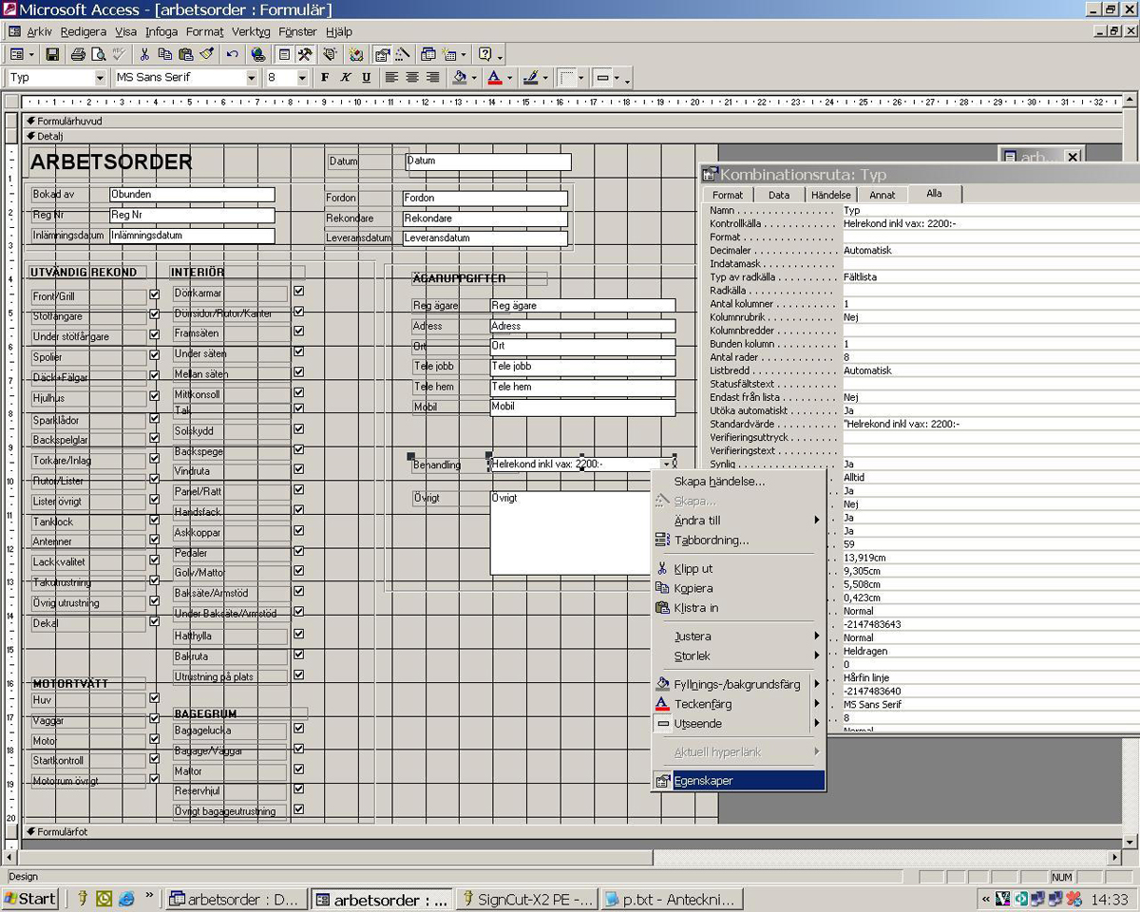Switch to SignCut-X2 PE taskbar button
This screenshot has width=1140, height=912.
tap(527, 900)
